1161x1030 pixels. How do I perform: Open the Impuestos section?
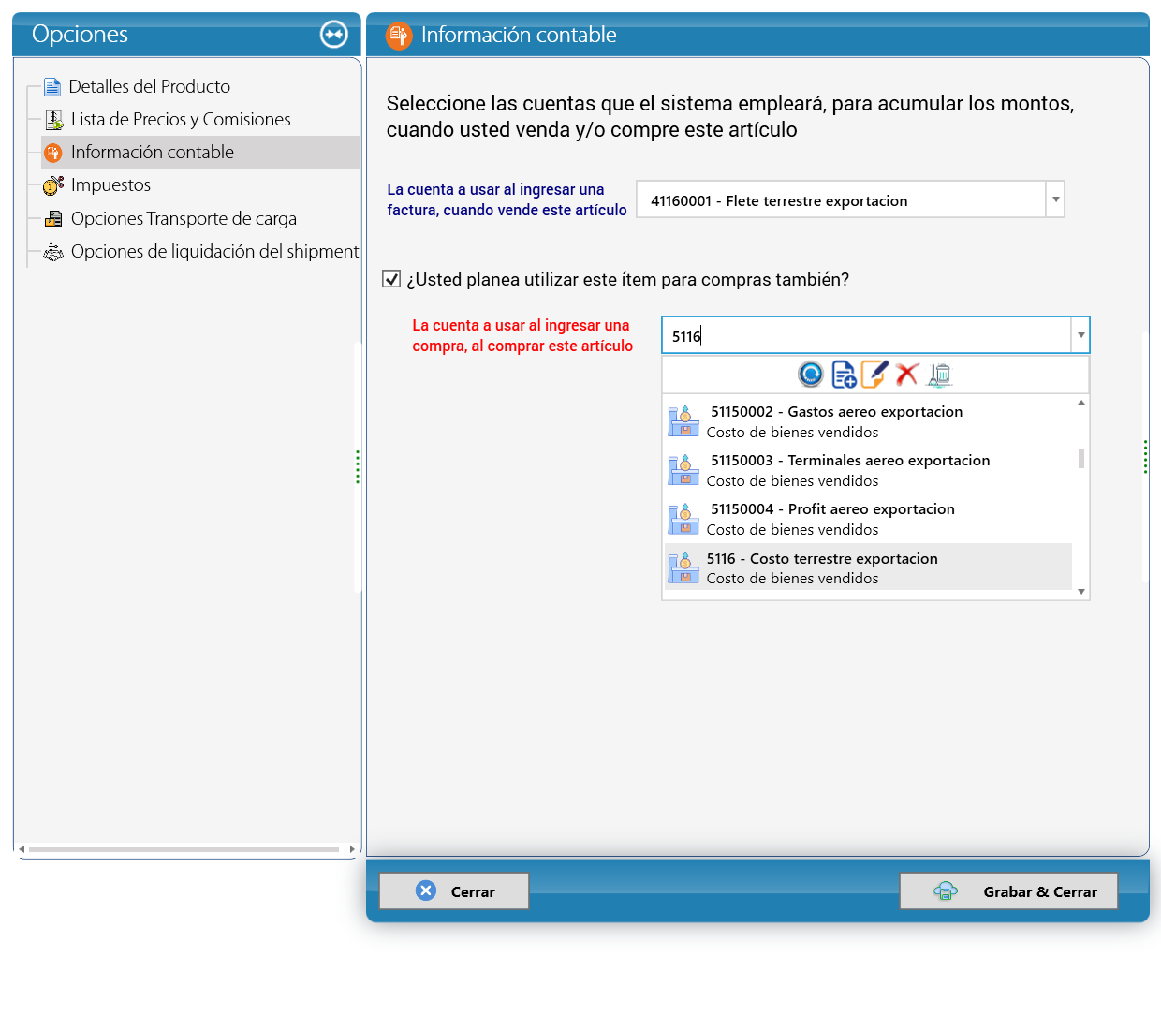110,185
